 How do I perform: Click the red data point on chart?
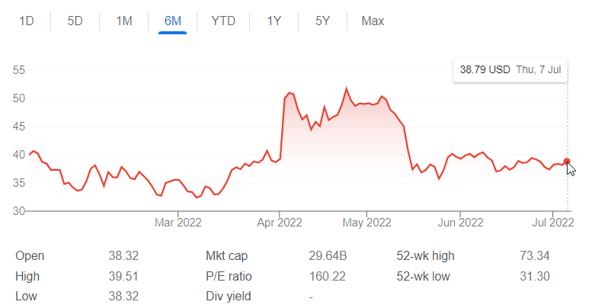tap(567, 161)
